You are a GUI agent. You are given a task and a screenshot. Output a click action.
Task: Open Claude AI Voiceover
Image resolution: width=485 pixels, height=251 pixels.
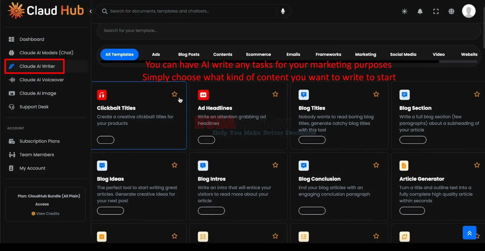pos(41,80)
